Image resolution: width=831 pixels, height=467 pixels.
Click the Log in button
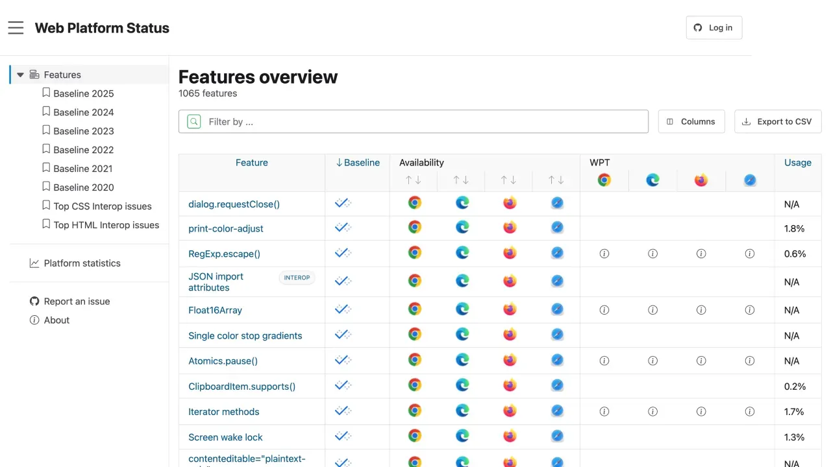click(713, 28)
